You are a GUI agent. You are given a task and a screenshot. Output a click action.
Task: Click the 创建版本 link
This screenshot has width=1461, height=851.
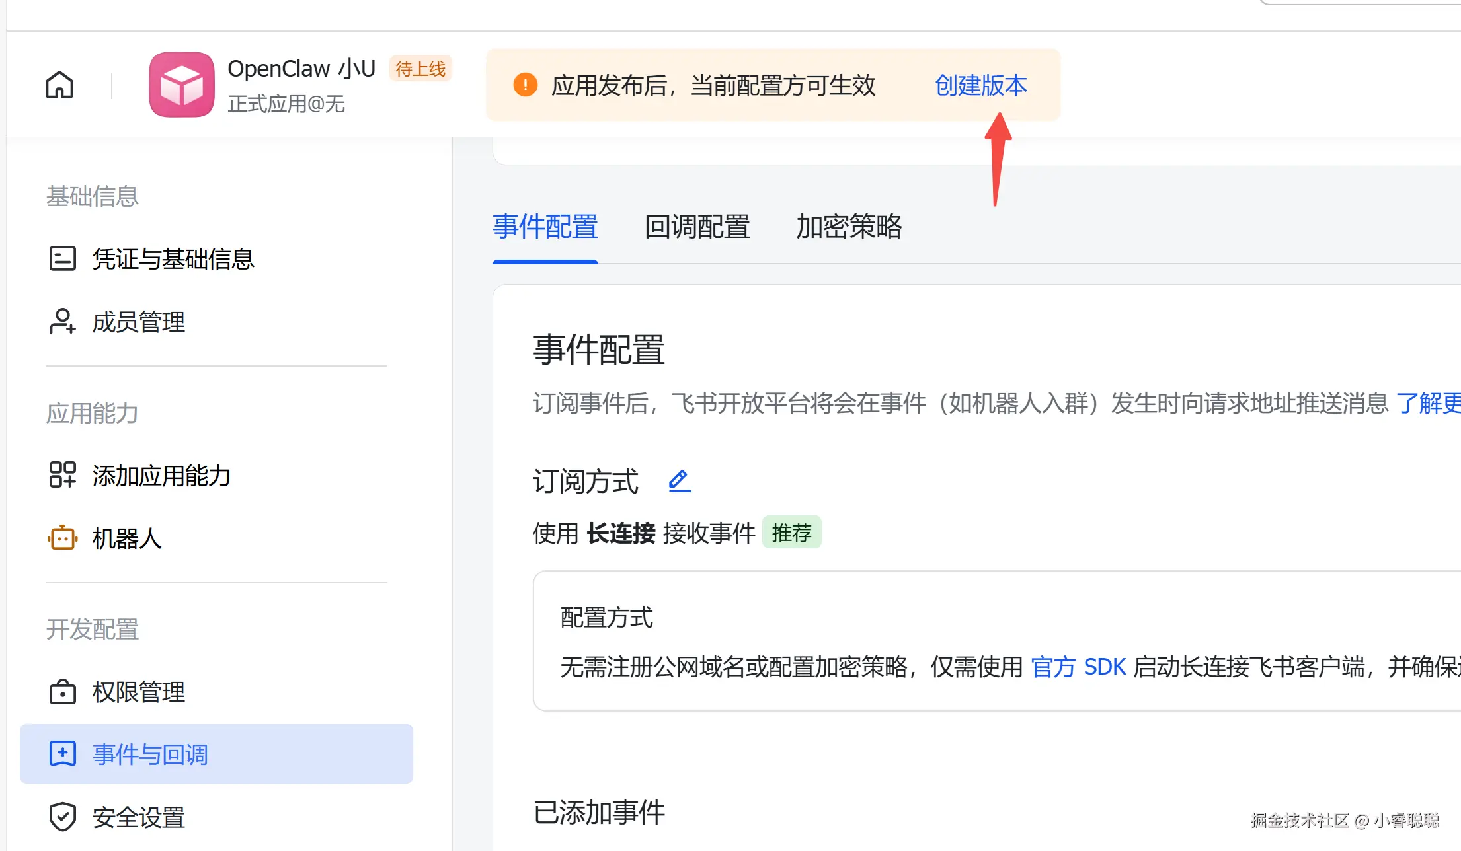pos(981,85)
